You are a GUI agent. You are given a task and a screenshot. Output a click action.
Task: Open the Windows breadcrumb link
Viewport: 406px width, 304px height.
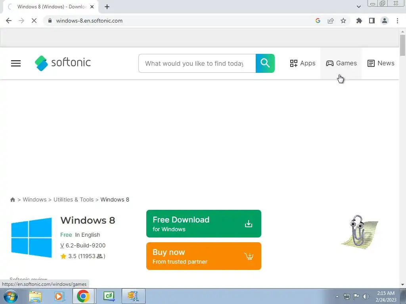click(x=35, y=199)
